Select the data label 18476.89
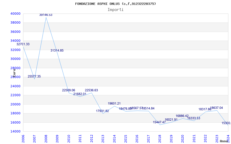The height and width of the screenshot is (144, 231). click(x=125, y=109)
